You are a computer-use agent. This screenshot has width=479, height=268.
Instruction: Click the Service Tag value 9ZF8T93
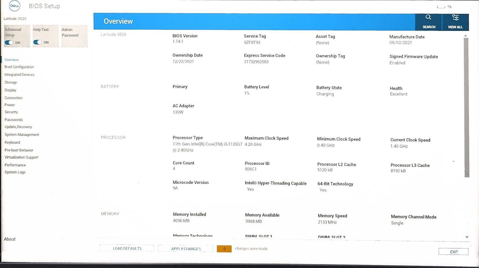coord(252,42)
